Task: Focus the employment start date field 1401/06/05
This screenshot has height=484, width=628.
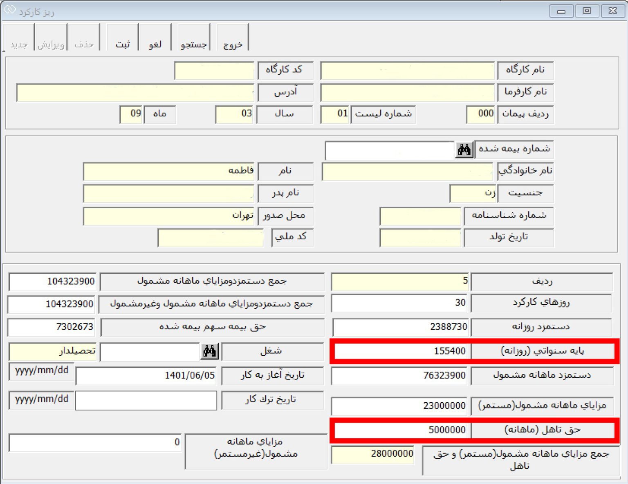Action: click(x=146, y=376)
